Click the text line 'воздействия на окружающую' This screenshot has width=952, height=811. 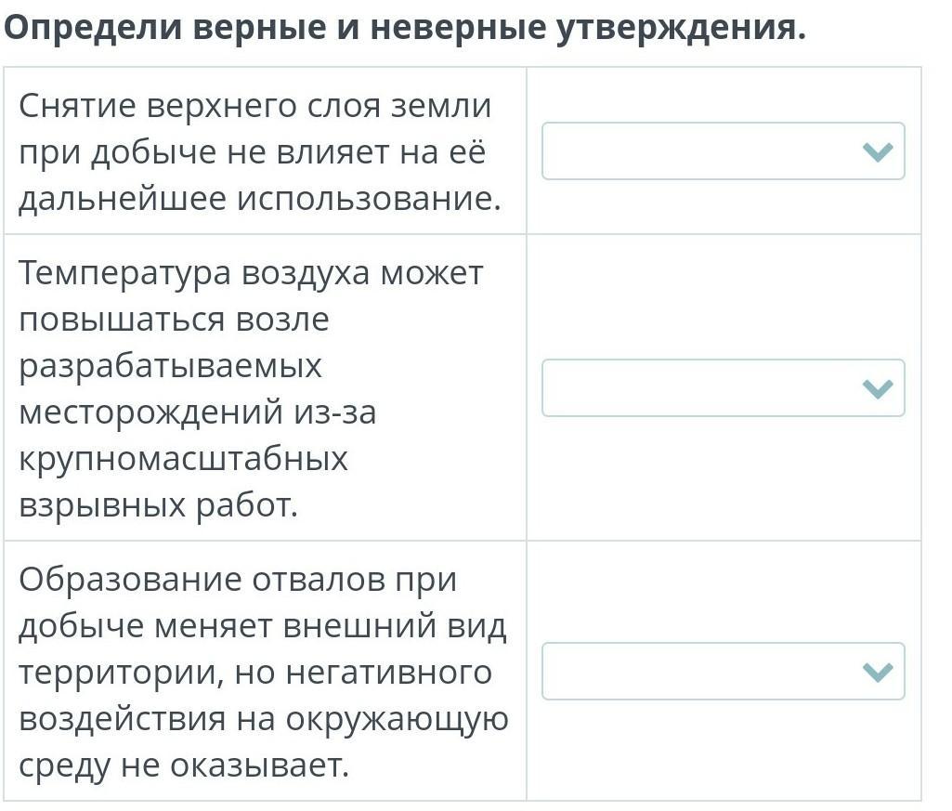[263, 719]
